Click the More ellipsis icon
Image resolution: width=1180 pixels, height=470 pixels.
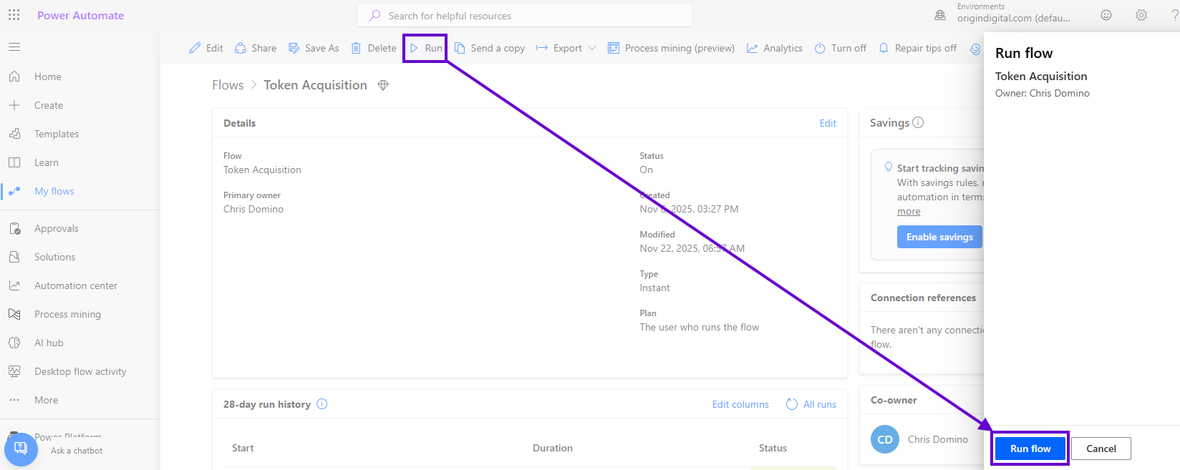14,400
